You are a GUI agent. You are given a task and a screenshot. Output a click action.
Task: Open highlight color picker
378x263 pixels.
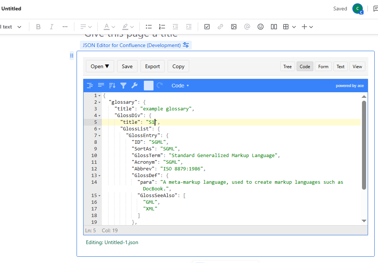(128, 27)
